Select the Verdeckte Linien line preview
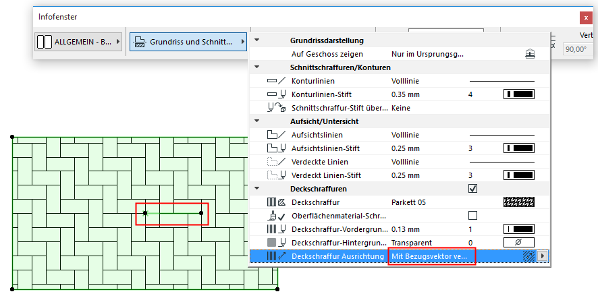The width and height of the screenshot is (598, 296). coord(501,162)
